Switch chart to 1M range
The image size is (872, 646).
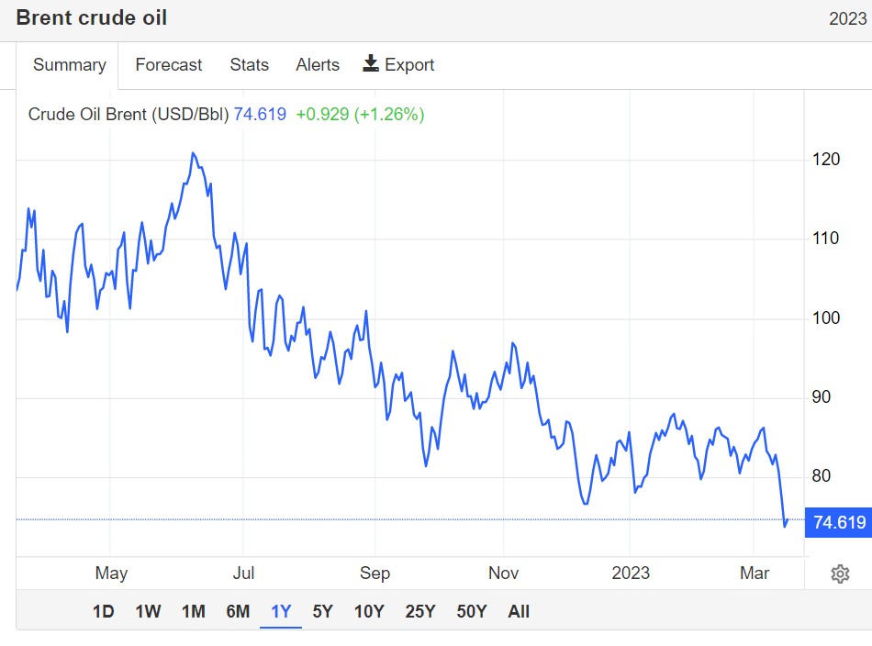tap(193, 612)
